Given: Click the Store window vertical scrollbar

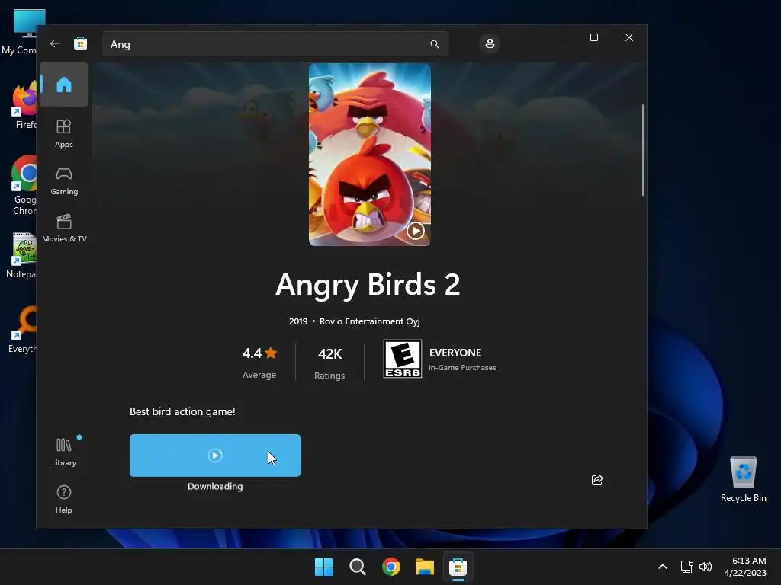Looking at the screenshot, I should (643, 150).
